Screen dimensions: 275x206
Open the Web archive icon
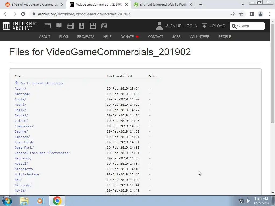[48, 26]
